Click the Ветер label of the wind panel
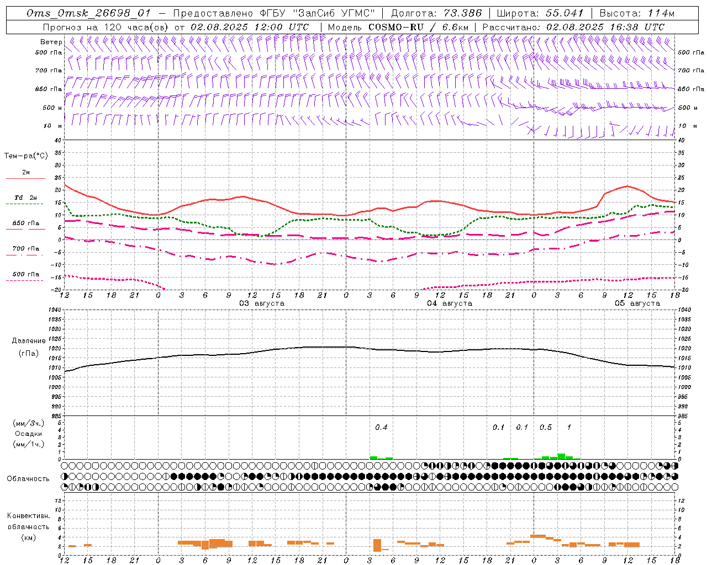Image resolution: width=707 pixels, height=565 pixels. click(x=51, y=42)
